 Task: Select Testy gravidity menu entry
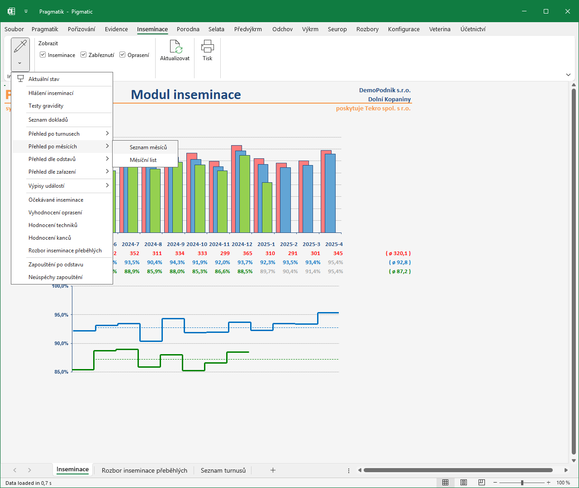point(62,106)
